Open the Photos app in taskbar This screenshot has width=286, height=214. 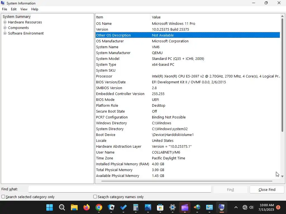(148, 207)
